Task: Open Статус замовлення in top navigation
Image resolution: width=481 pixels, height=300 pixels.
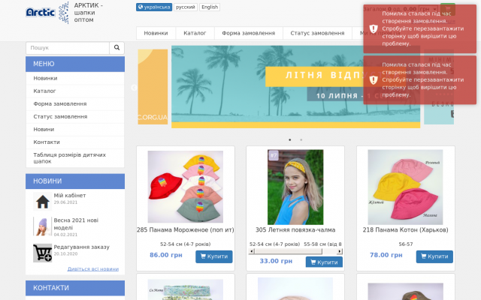Action: [317, 33]
